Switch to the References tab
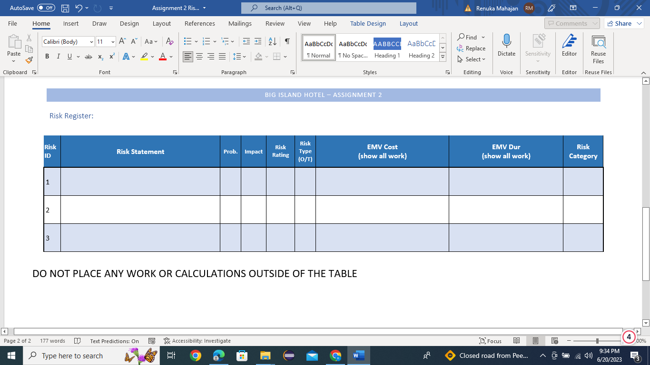 (200, 23)
